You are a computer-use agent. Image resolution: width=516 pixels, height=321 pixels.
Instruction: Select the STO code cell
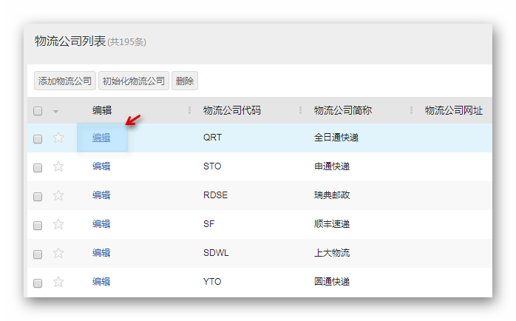(212, 166)
